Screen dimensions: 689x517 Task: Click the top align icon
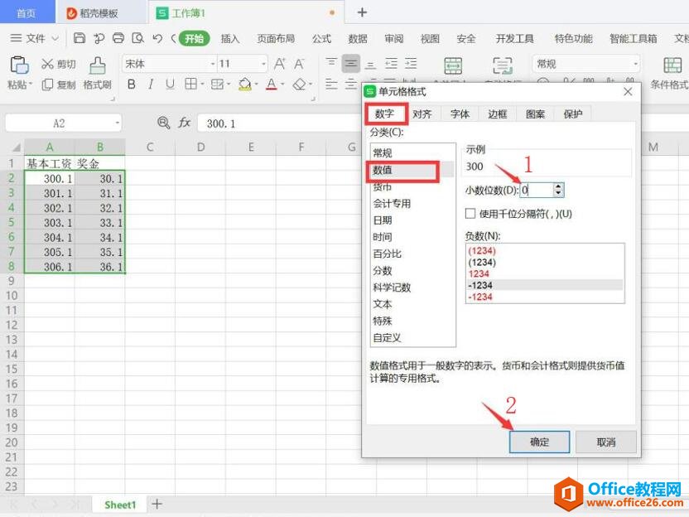click(x=331, y=62)
